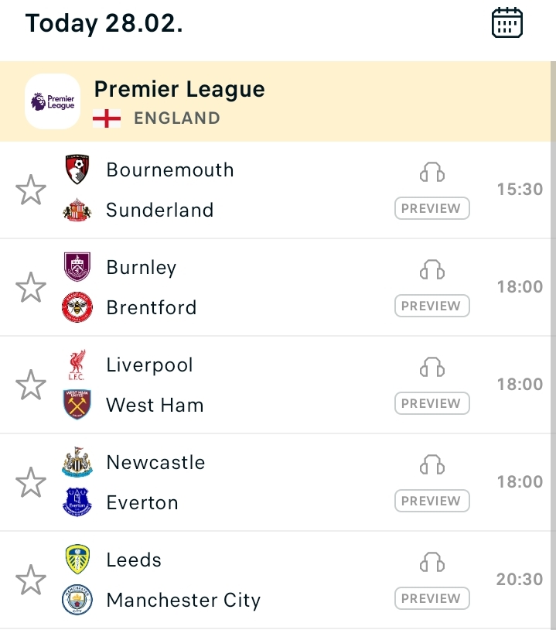Viewport: 556px width, 630px height.
Task: Open audio for Leeds vs Manchester City
Action: pos(432,563)
